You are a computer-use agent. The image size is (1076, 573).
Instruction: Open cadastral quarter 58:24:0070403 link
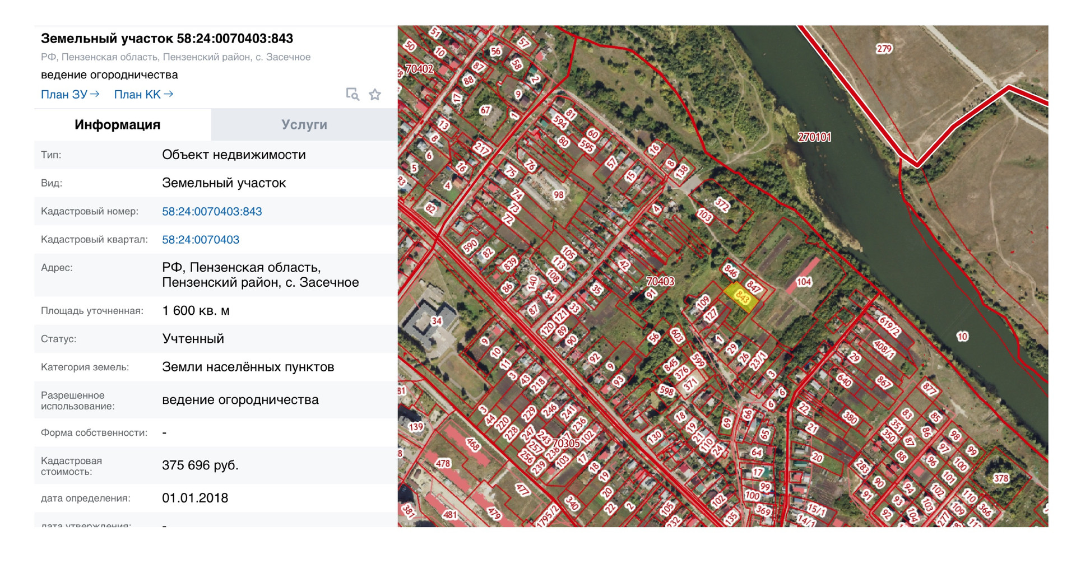pyautogui.click(x=201, y=240)
